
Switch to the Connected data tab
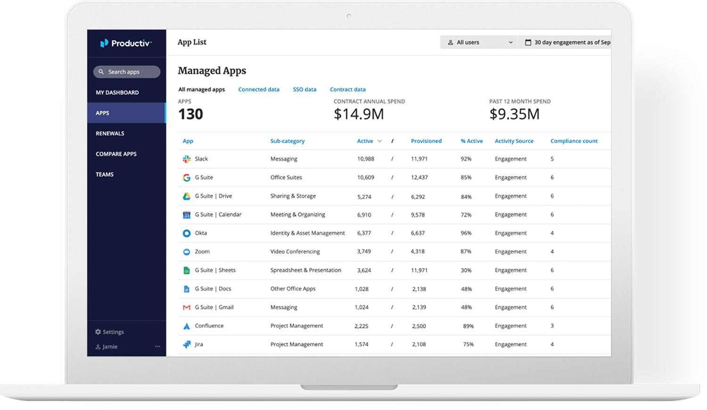coord(259,90)
